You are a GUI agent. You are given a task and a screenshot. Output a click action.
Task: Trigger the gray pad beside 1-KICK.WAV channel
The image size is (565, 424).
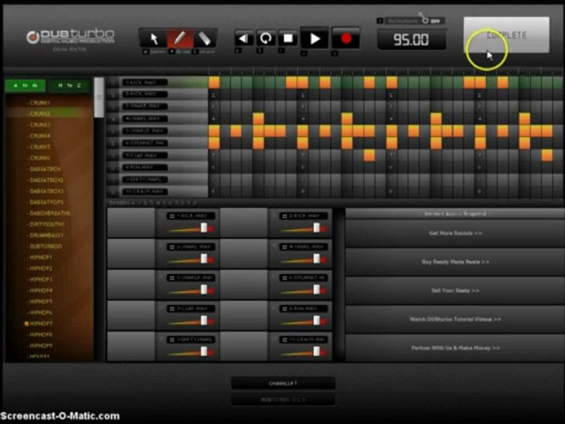(x=131, y=223)
